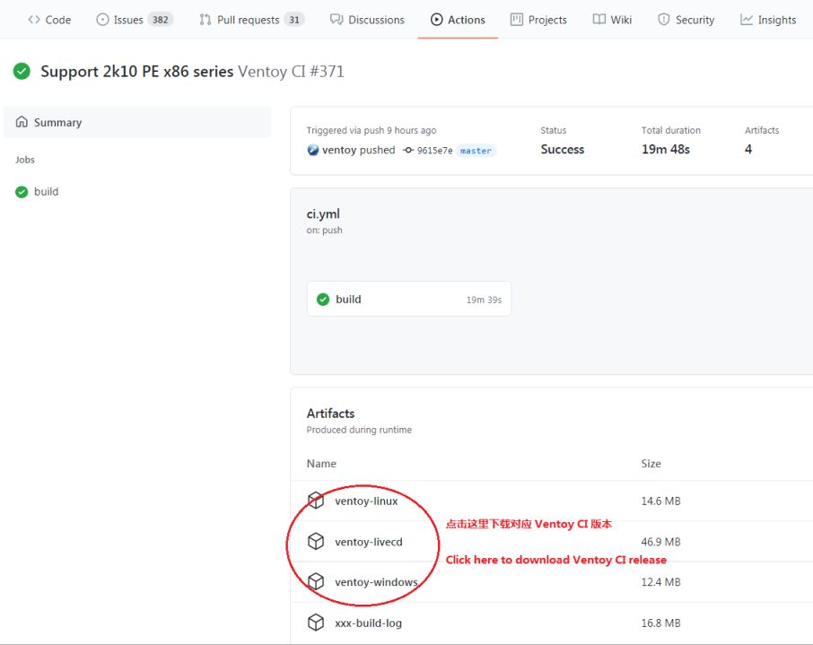This screenshot has width=813, height=645.
Task: Click the 46.9 MB size value
Action: [660, 542]
